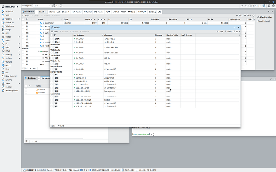276x172 pixels.
Task: Tick the checkbox for the 1) Starlink ISP interface
Action: [x=23, y=23]
